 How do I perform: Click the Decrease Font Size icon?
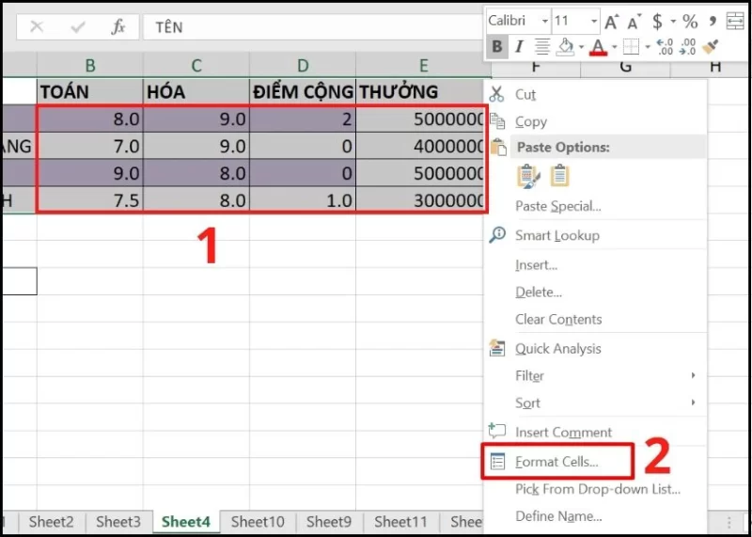[x=634, y=22]
